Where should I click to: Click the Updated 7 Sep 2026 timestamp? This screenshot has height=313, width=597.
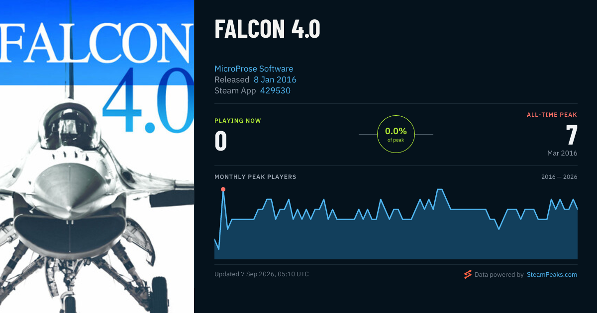pyautogui.click(x=262, y=274)
